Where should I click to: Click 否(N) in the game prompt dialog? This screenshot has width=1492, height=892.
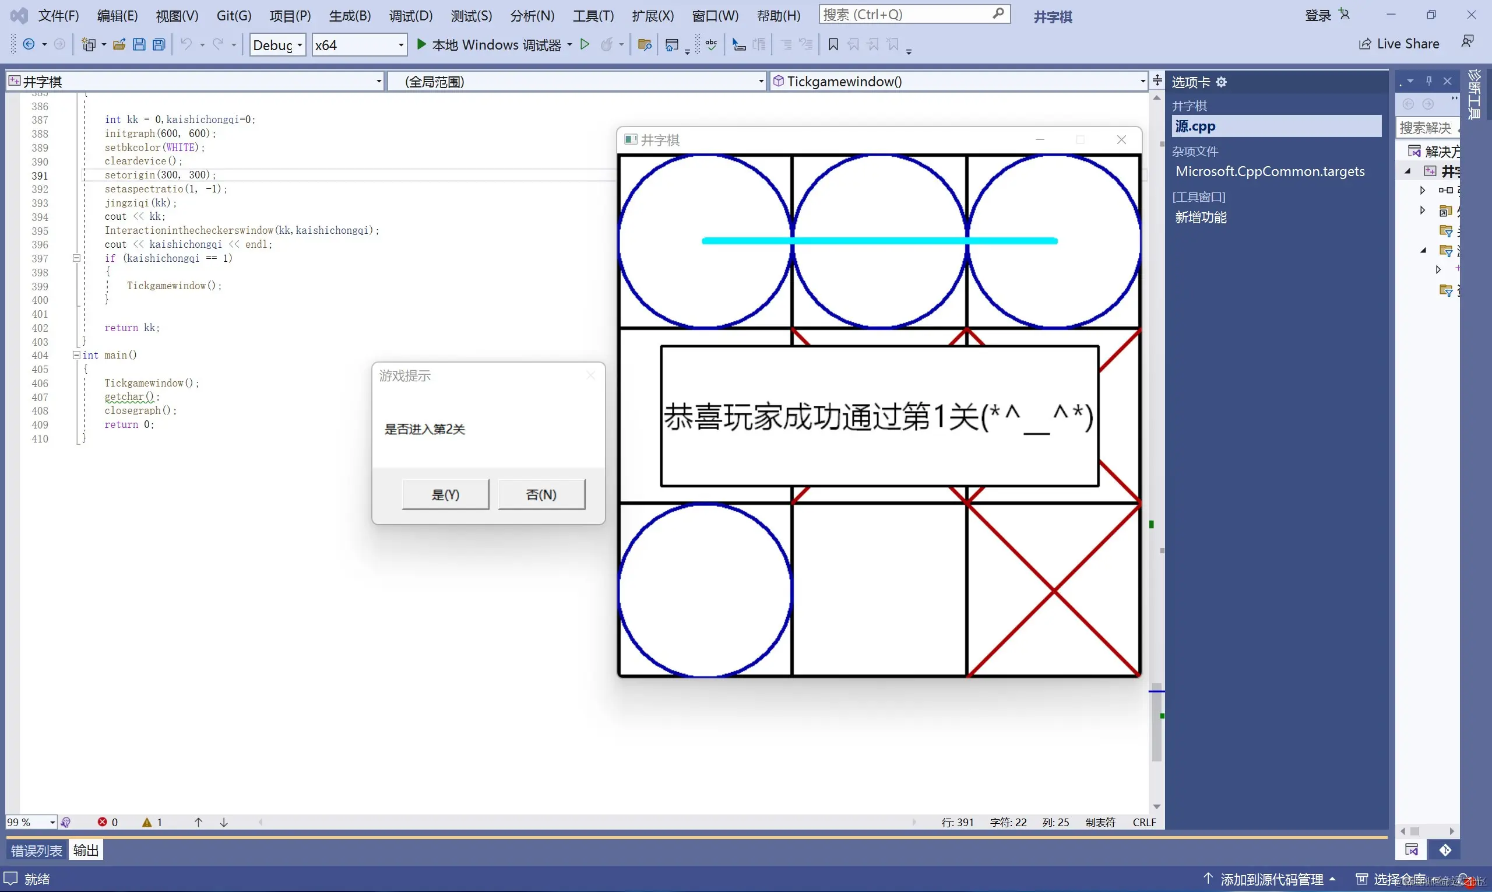click(541, 494)
